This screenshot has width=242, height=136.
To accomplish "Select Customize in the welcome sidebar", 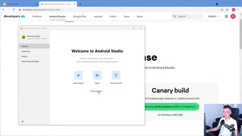I will coord(34,51).
